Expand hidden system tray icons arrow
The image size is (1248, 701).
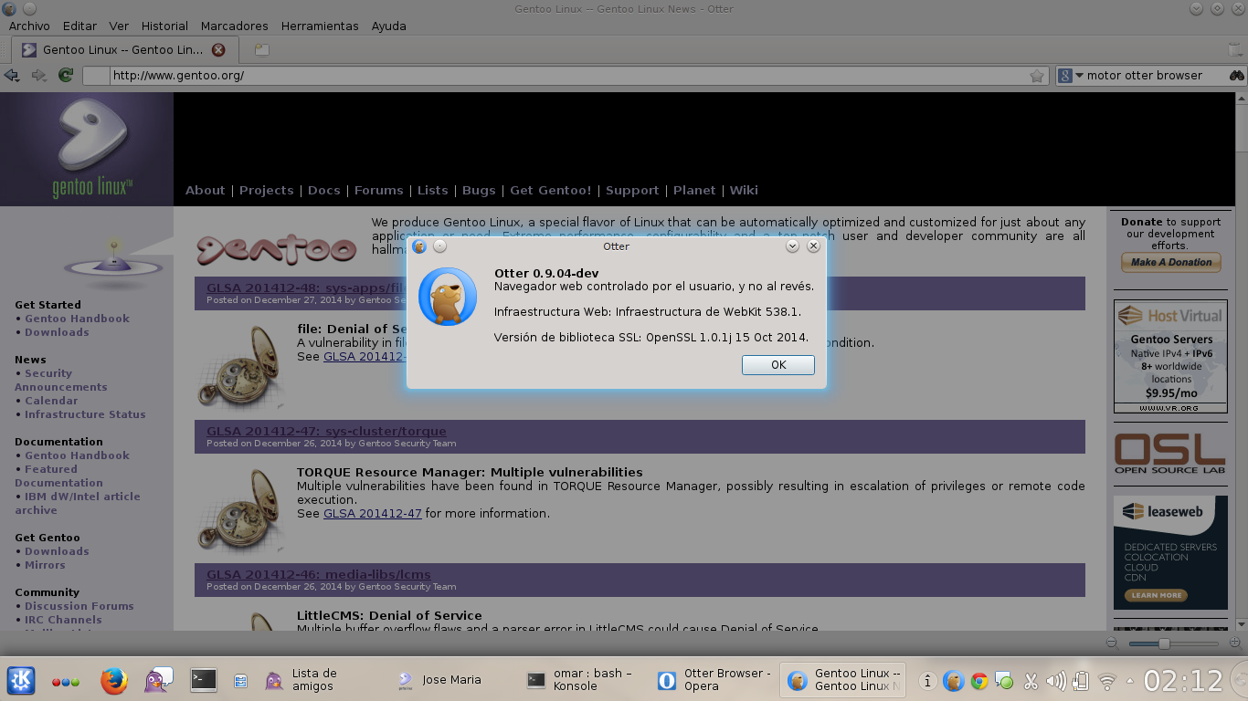click(x=1130, y=681)
